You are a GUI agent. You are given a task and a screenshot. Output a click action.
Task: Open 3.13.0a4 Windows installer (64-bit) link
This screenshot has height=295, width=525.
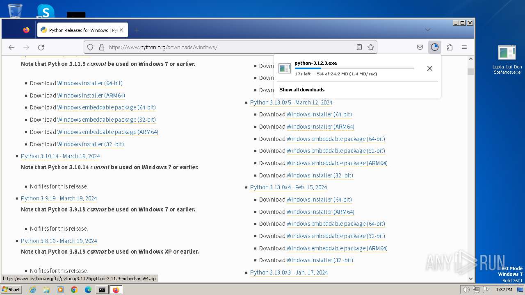tap(319, 200)
